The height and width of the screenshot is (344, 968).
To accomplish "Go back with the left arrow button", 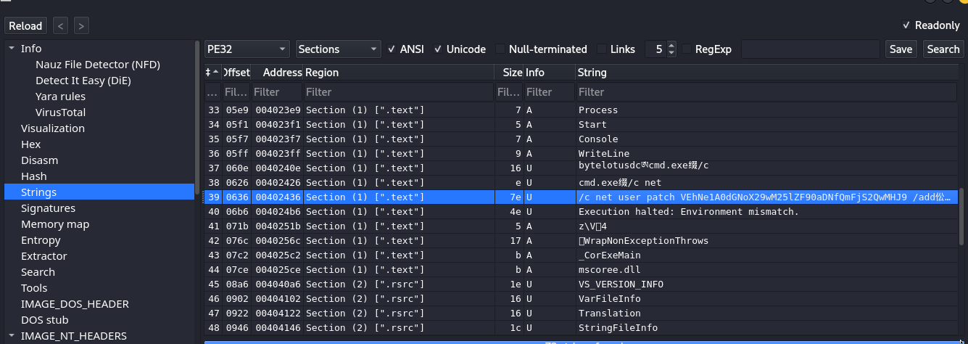I will (61, 25).
